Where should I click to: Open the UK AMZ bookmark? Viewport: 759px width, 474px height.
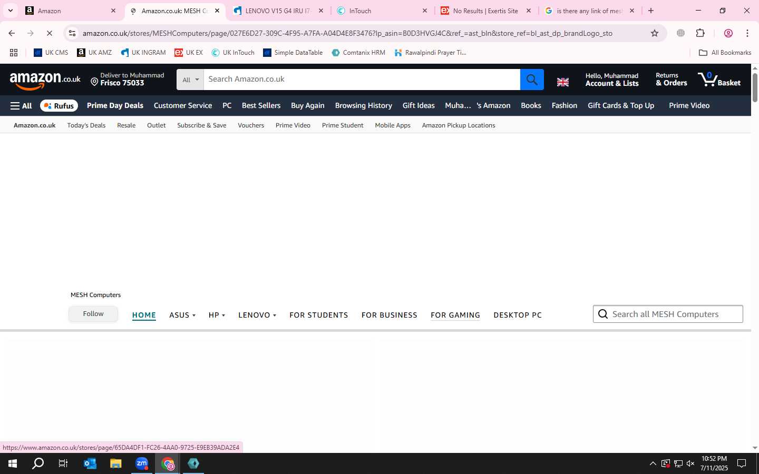pyautogui.click(x=94, y=53)
